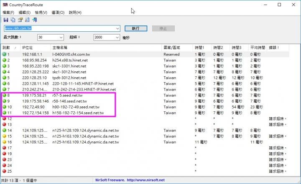This screenshot has width=301, height=184.
Task: Open the NirSoft website link in status bar
Action: pos(146,180)
